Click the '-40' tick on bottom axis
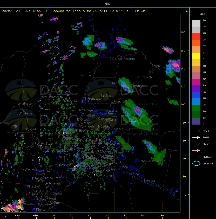 pos(17,216)
